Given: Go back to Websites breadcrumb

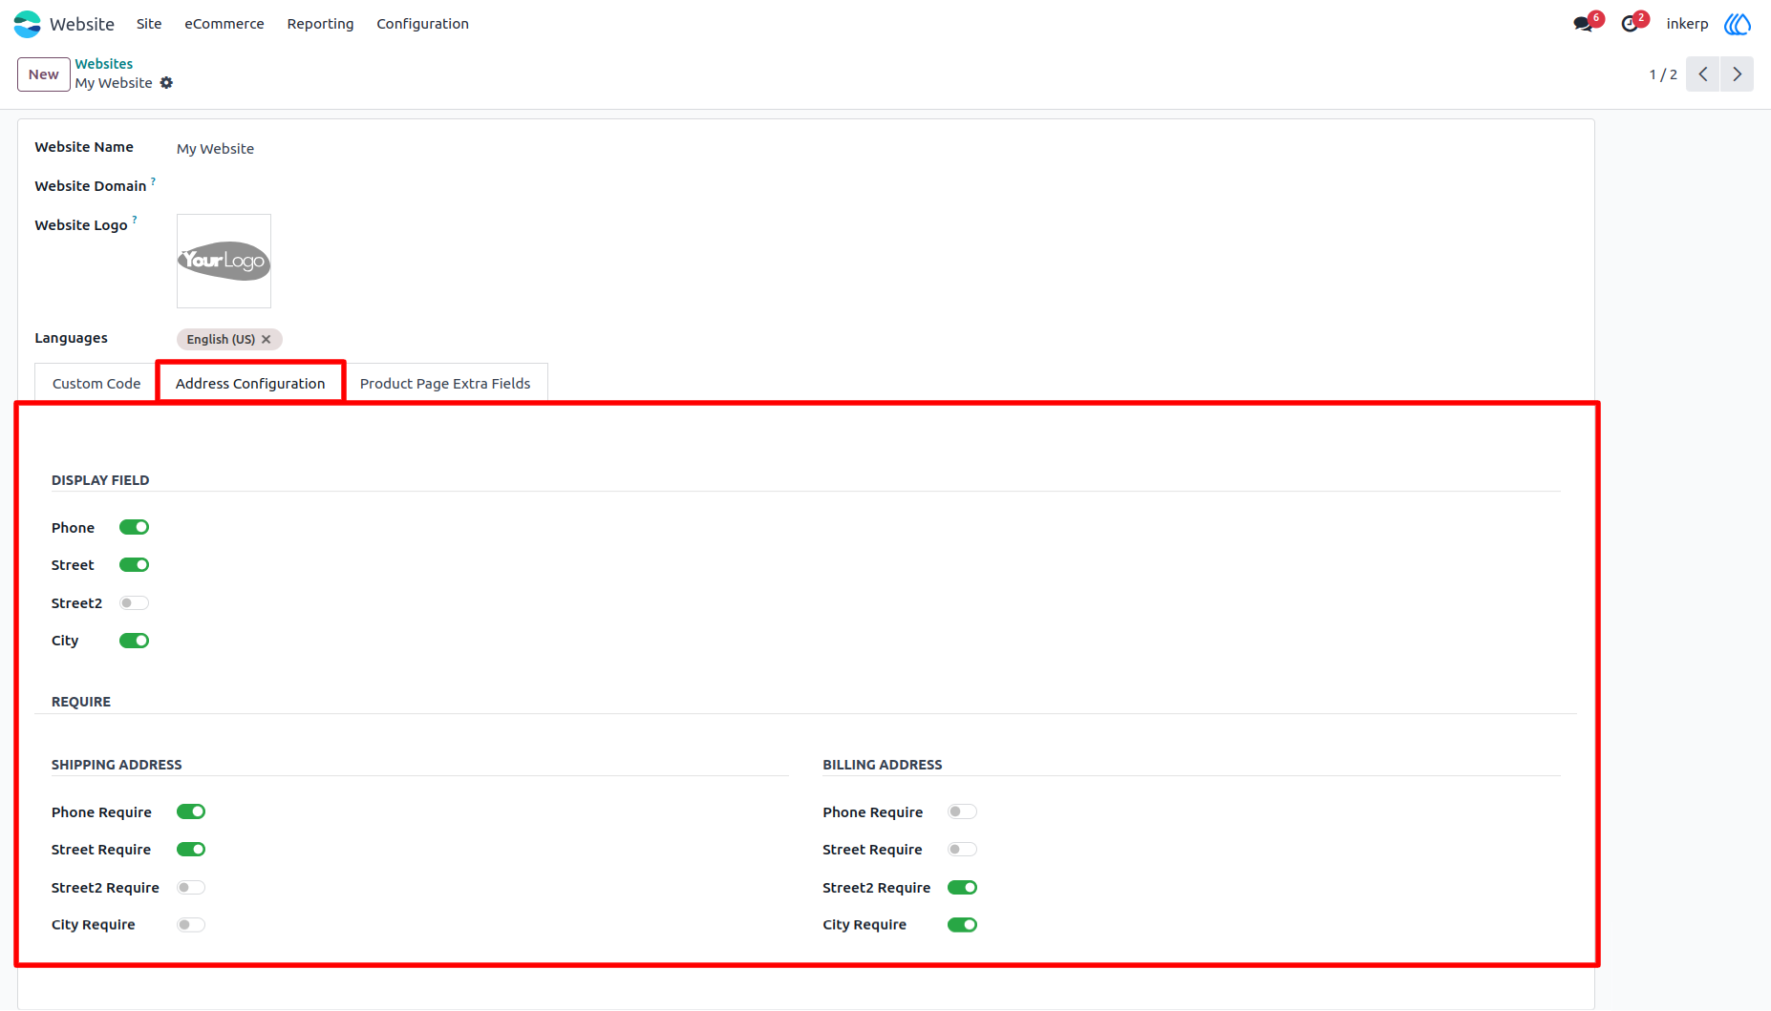Looking at the screenshot, I should click(x=104, y=64).
